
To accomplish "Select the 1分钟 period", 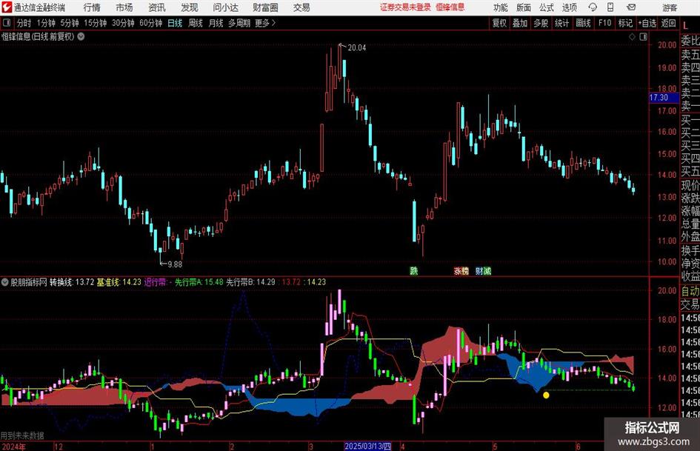I will [46, 23].
